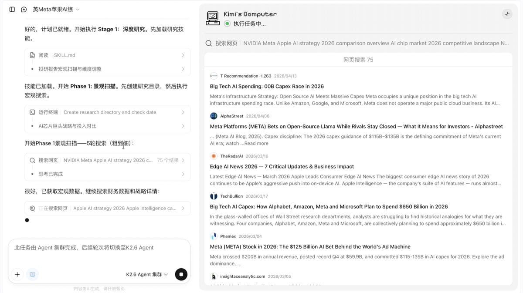Click the 网页搜索 75 header text
Image resolution: width=523 pixels, height=293 pixels.
tap(358, 60)
